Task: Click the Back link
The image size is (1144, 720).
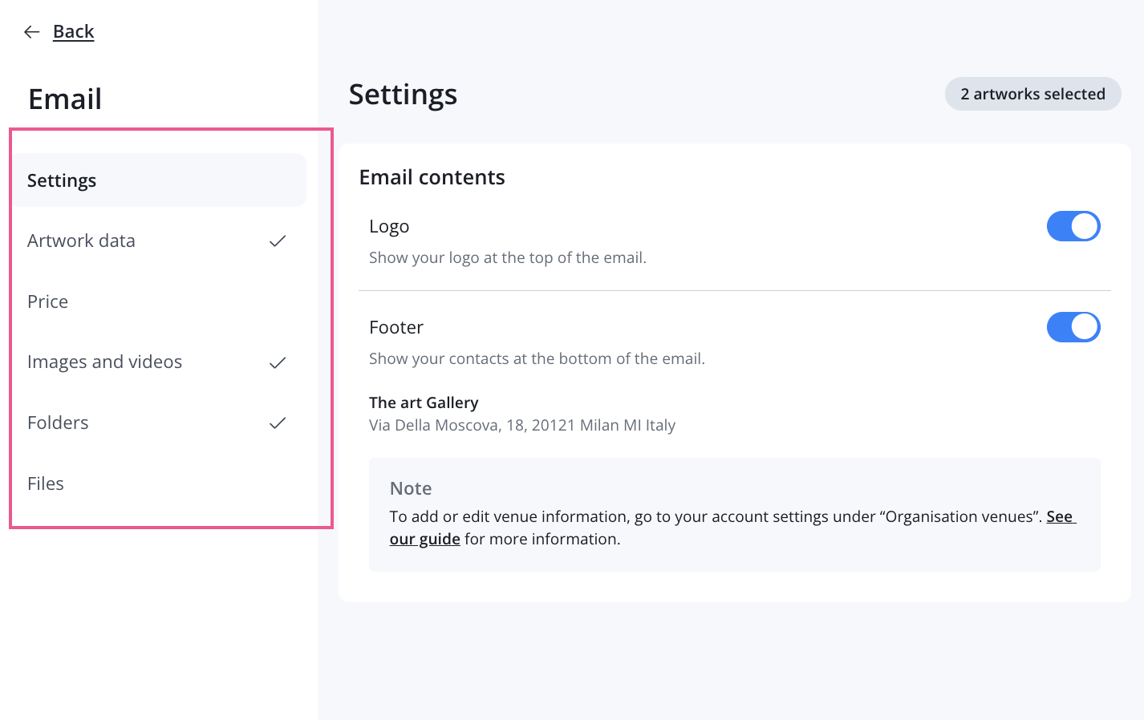Action: click(x=74, y=32)
